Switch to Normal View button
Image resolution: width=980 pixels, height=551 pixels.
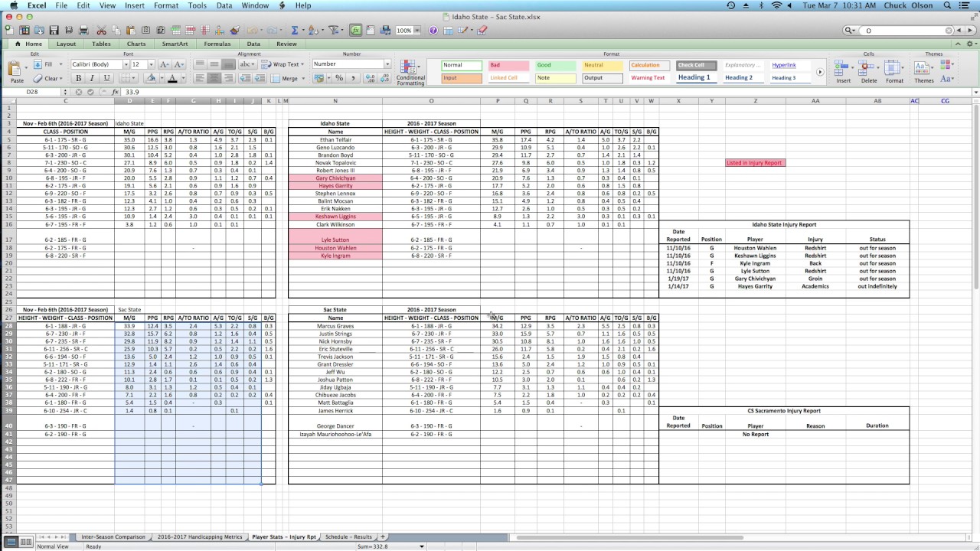pyautogui.click(x=11, y=541)
